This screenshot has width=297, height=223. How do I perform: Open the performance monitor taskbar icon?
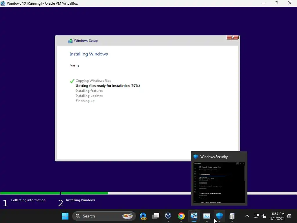207,216
